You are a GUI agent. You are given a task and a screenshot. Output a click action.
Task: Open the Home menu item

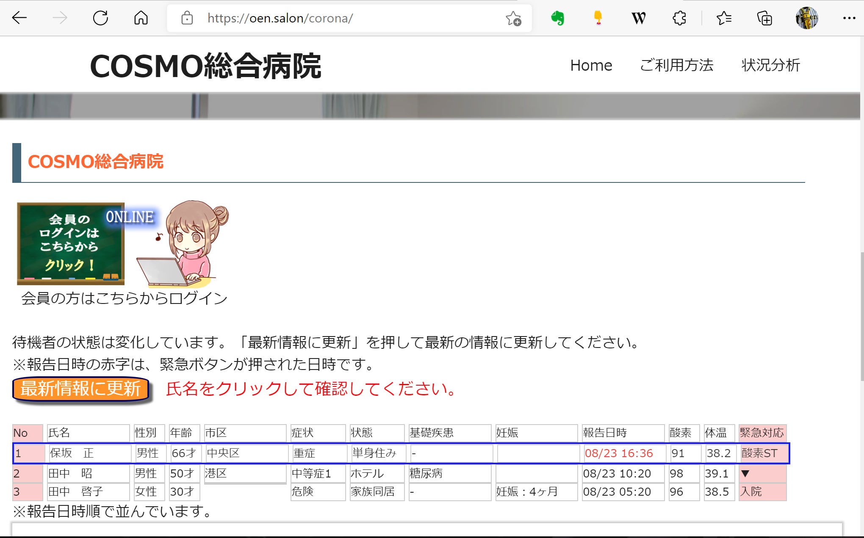tap(591, 66)
